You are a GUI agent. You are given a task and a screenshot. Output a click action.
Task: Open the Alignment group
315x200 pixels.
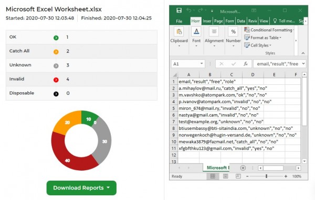(214, 37)
